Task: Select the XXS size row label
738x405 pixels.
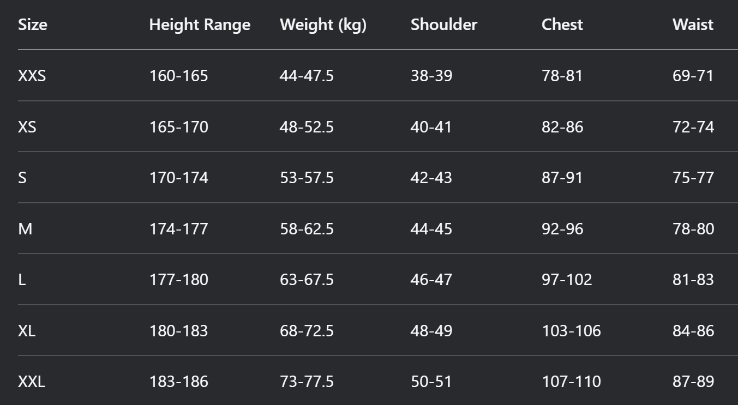Action: [x=32, y=76]
